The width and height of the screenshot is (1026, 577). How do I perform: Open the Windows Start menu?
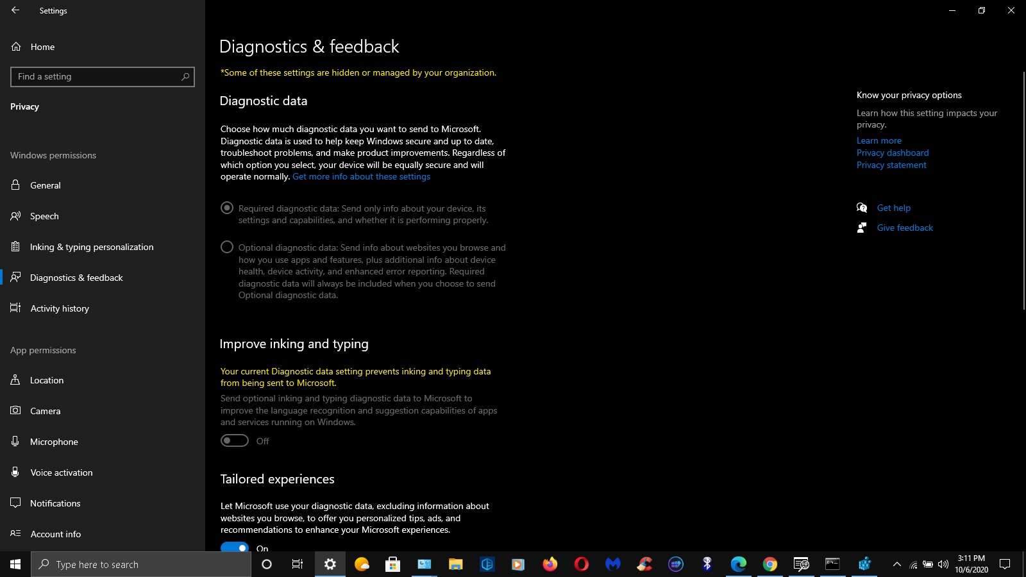pos(15,564)
